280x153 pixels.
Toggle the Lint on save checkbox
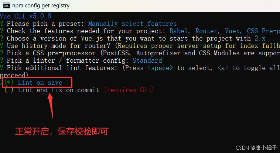pos(9,83)
